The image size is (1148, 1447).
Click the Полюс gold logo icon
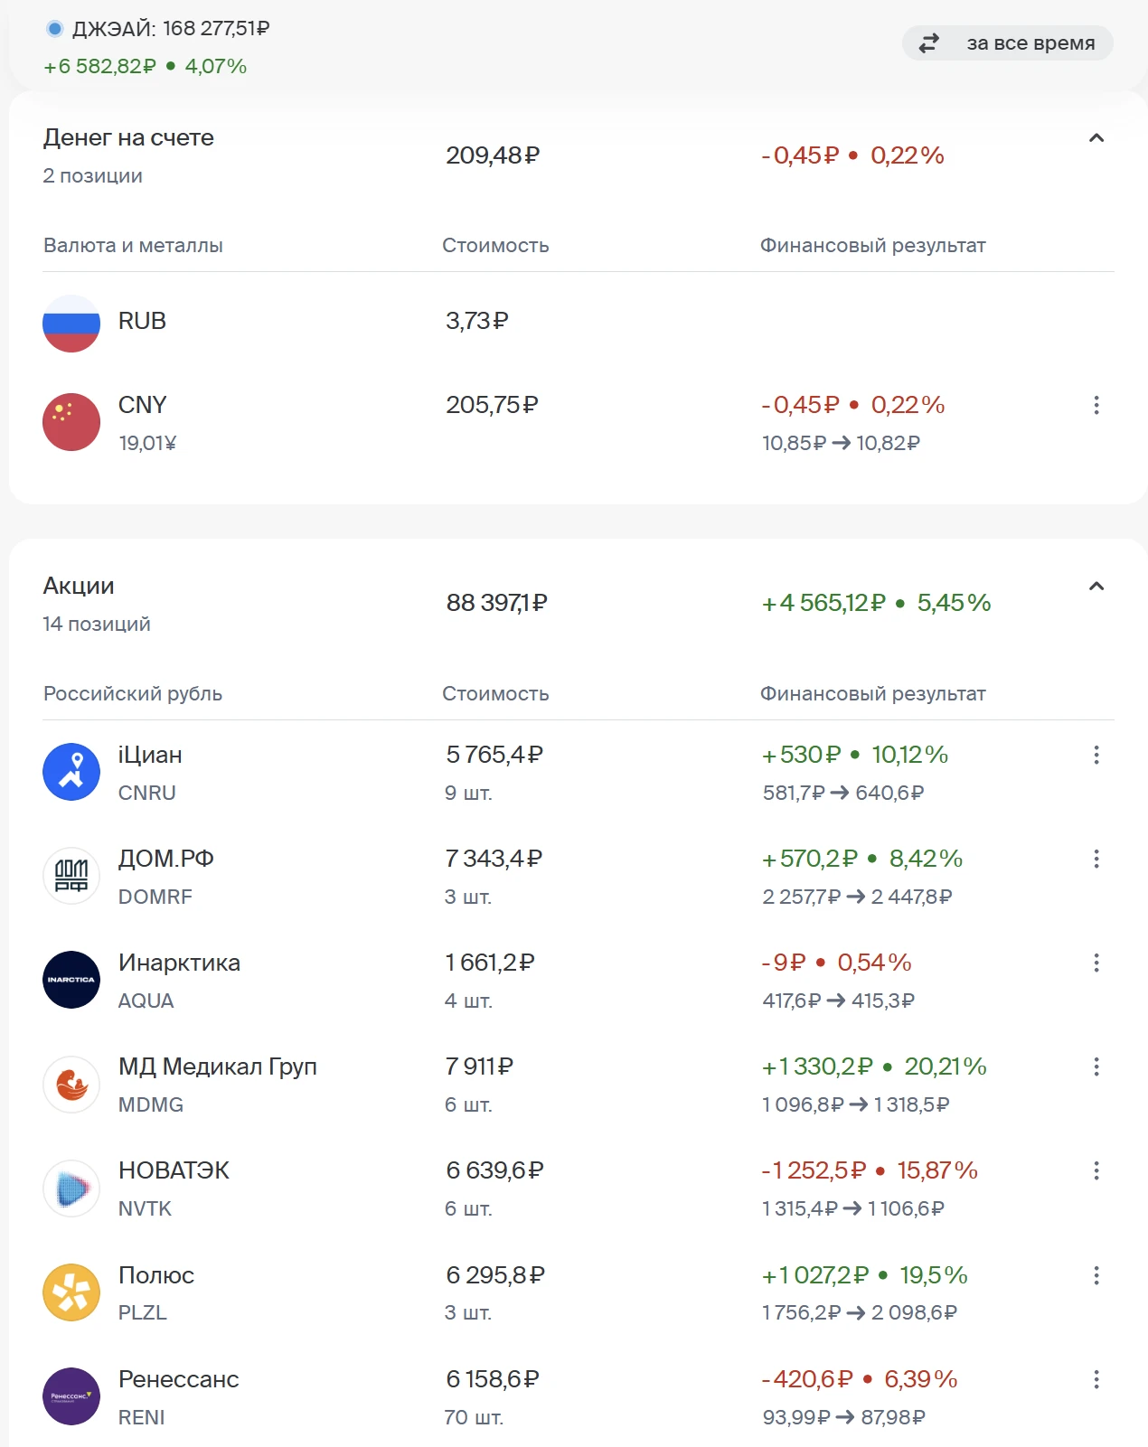pyautogui.click(x=71, y=1292)
